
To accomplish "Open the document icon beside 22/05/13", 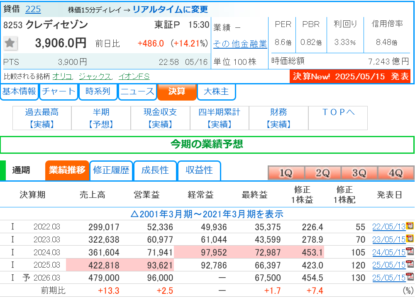I will [410, 226].
